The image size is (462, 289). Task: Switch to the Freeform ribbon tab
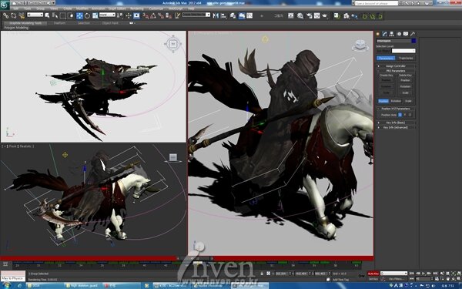pyautogui.click(x=60, y=23)
